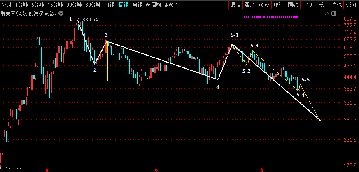The width and height of the screenshot is (359, 172).
Task: Expand the circular arrow beside 爱美客 title
Action: (61, 14)
